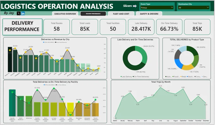This screenshot has height=125, width=215.
Task: Click the Blank 1.7K point on trips chart
Action: click(115, 117)
